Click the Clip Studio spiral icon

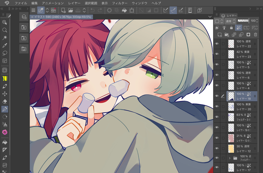[x=54, y=10]
